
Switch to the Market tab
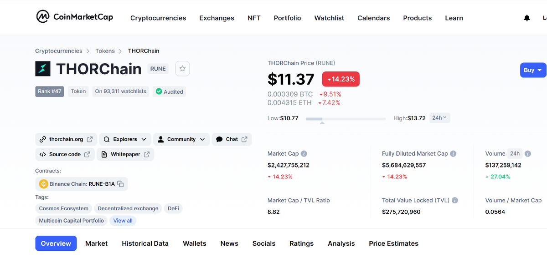97,243
